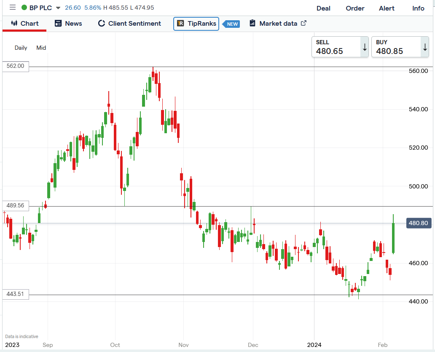
Task: Click the 460.00 price axis label
Action: point(419,263)
